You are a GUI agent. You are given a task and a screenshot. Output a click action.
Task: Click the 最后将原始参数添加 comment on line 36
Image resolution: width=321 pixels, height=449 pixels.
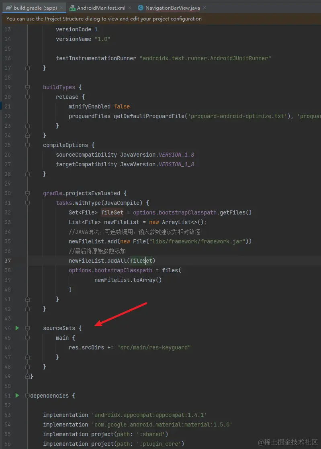point(97,251)
